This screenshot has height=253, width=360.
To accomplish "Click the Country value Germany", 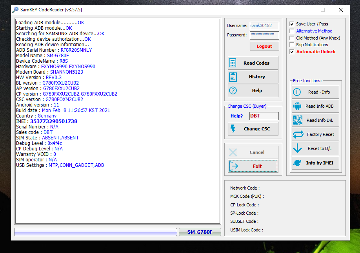I will [47, 116].
